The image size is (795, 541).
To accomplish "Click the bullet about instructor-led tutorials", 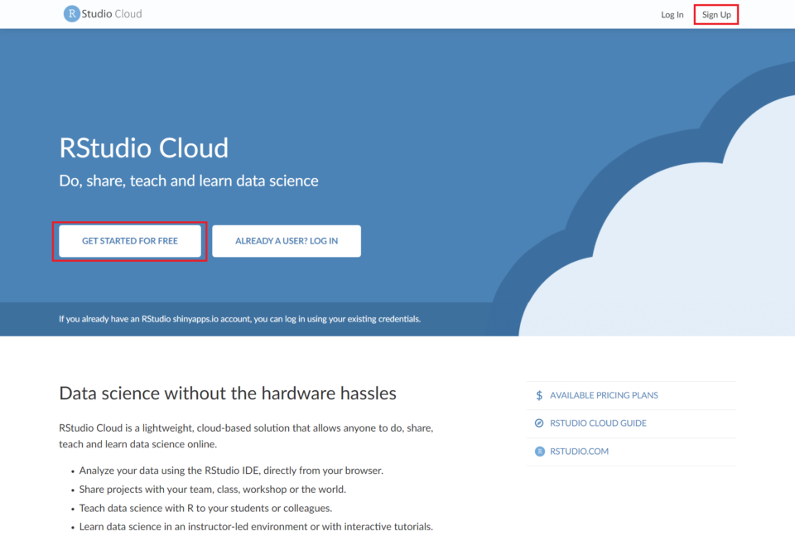I will [256, 526].
